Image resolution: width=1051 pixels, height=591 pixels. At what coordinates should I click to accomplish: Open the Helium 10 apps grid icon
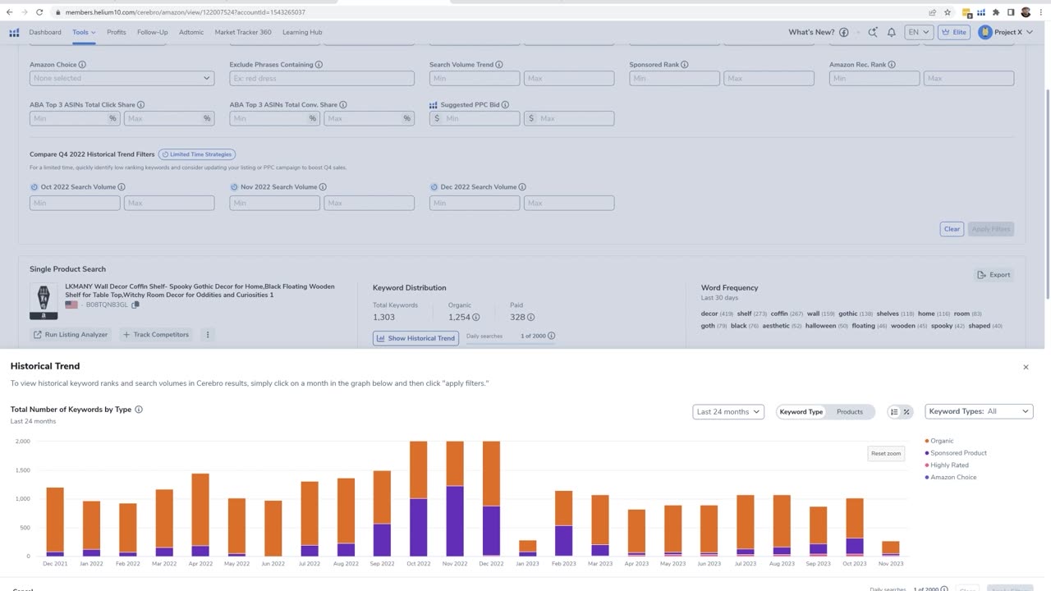pos(14,33)
